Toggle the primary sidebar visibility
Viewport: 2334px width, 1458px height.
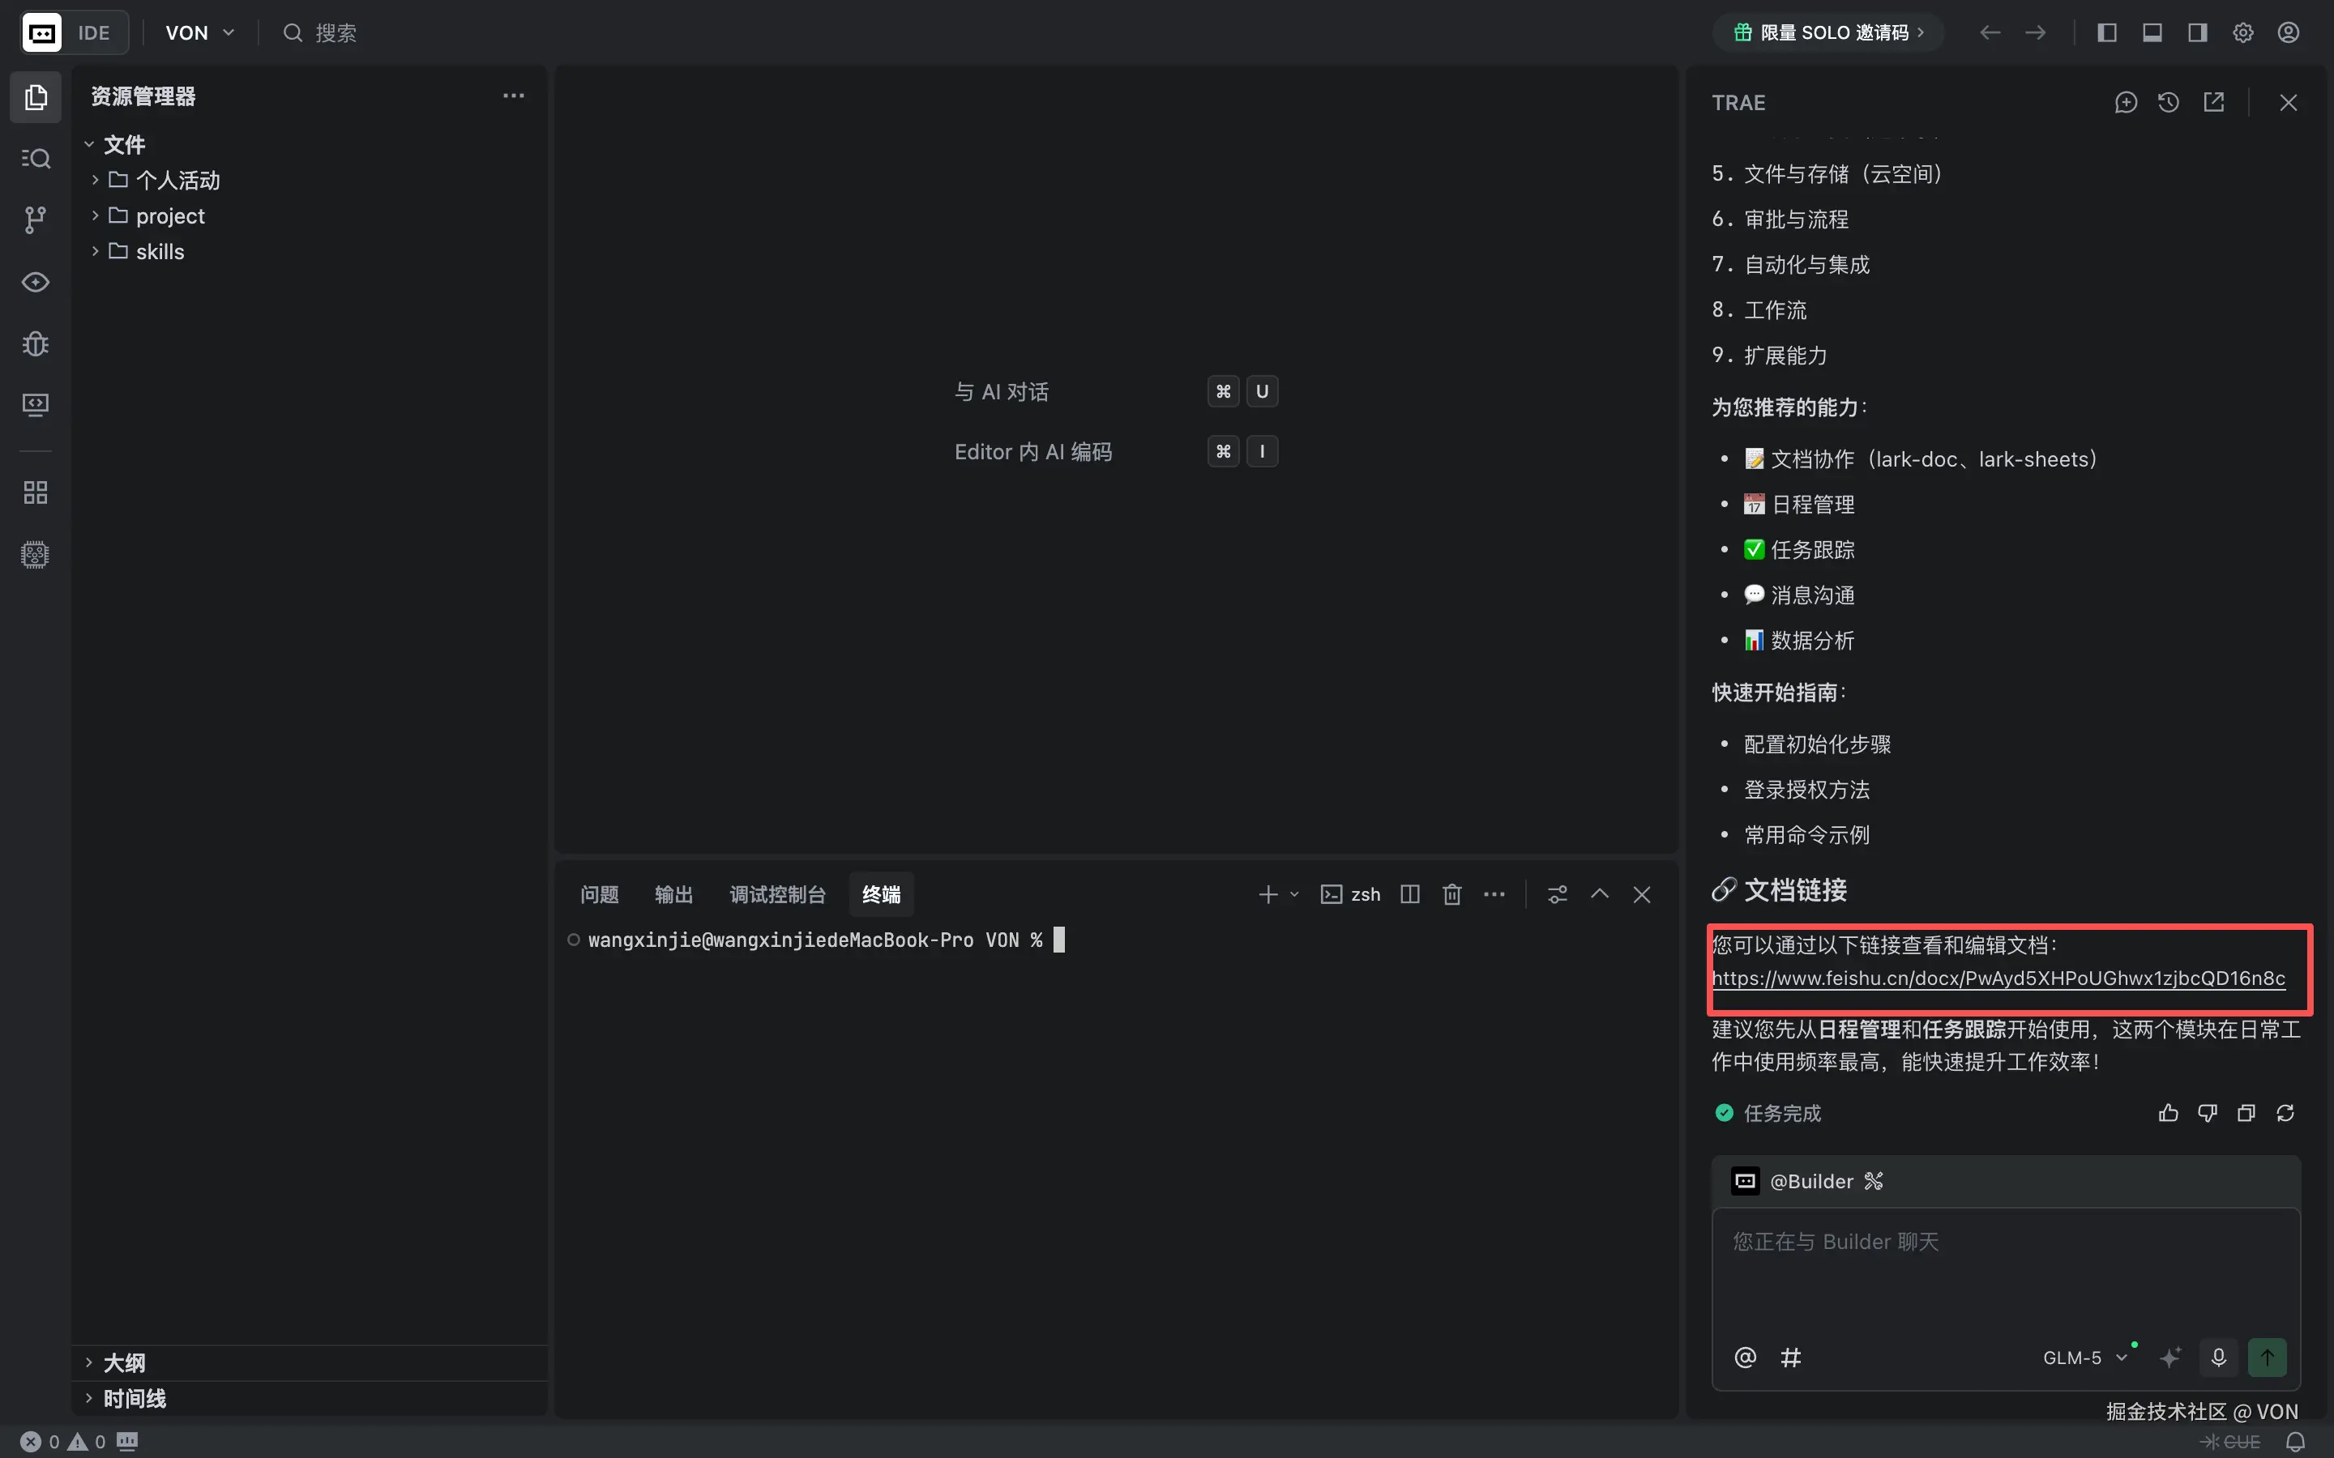(x=2107, y=32)
